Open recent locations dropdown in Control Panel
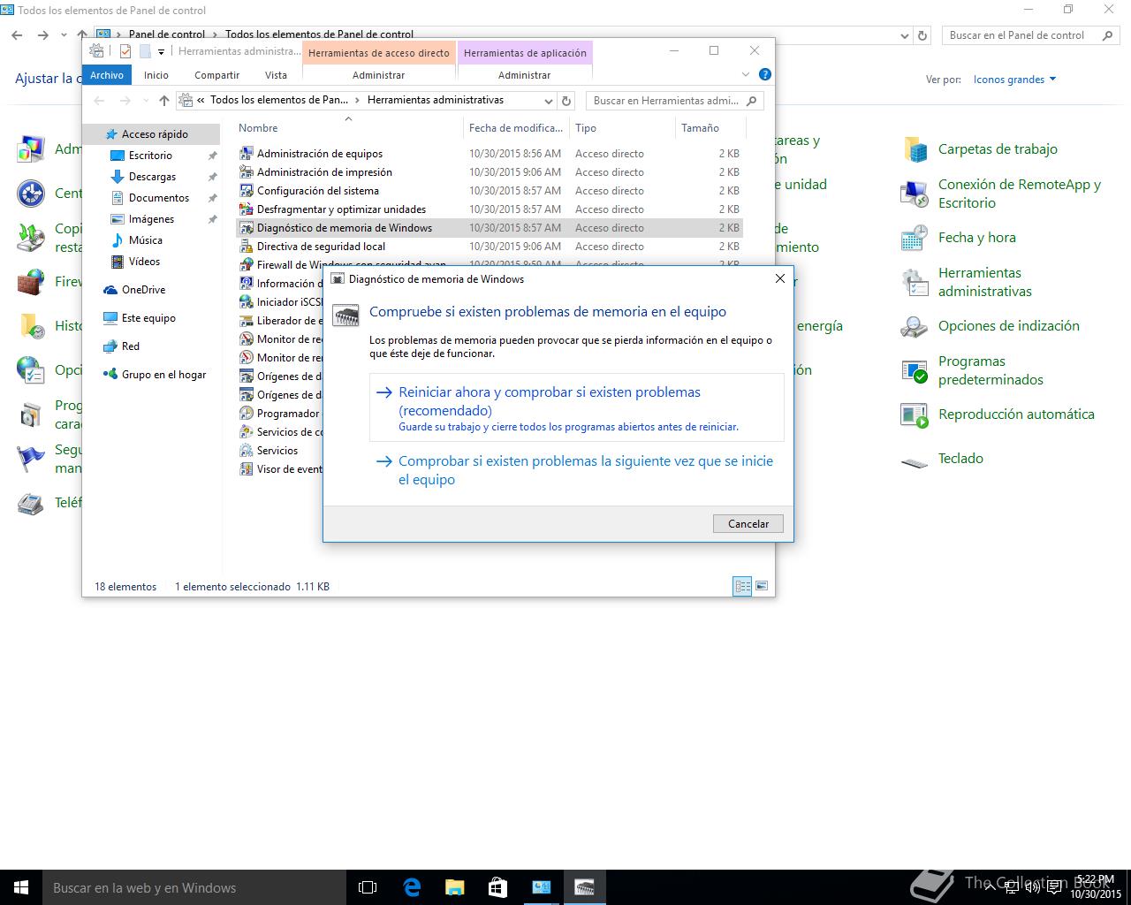 pyautogui.click(x=64, y=35)
